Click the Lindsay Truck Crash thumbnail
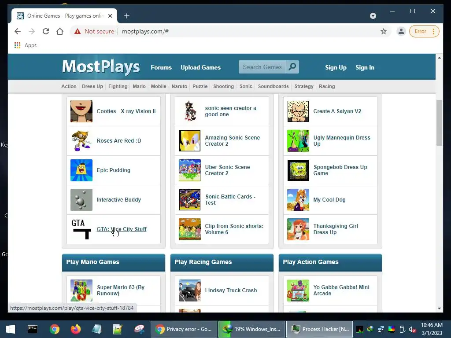This screenshot has width=451, height=338. click(190, 290)
